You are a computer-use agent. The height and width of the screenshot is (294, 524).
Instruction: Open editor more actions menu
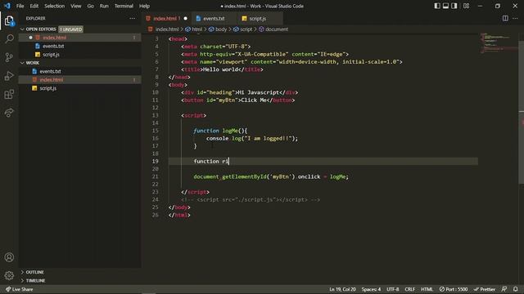click(x=515, y=18)
